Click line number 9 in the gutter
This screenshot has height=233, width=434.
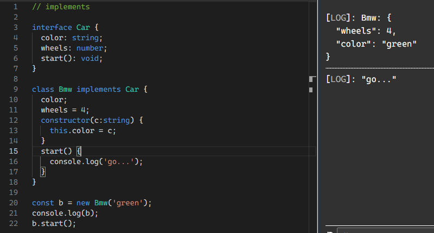(x=16, y=89)
